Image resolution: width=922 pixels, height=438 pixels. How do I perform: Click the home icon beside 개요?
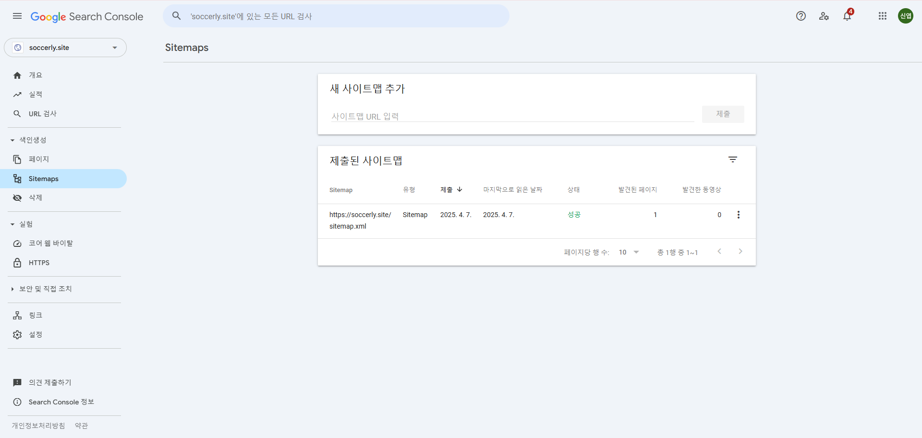click(x=17, y=75)
